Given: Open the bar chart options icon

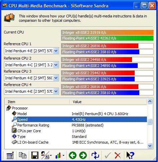Looking at the screenshot, I should [60, 155].
